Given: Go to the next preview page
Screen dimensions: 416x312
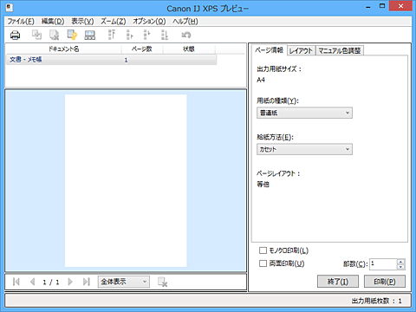Looking at the screenshot, I should (70, 282).
